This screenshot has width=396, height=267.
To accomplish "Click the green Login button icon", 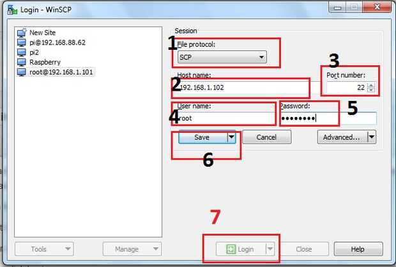I will (231, 249).
